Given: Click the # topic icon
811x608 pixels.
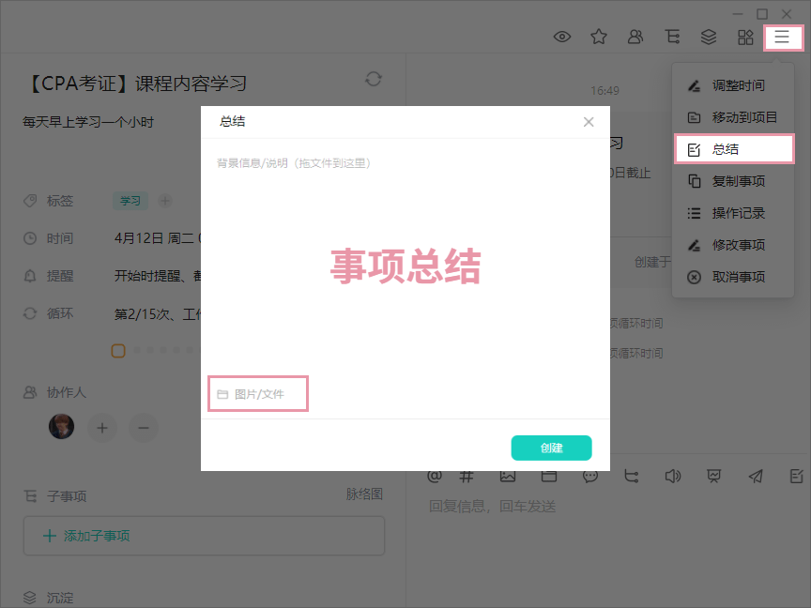Looking at the screenshot, I should pos(466,476).
